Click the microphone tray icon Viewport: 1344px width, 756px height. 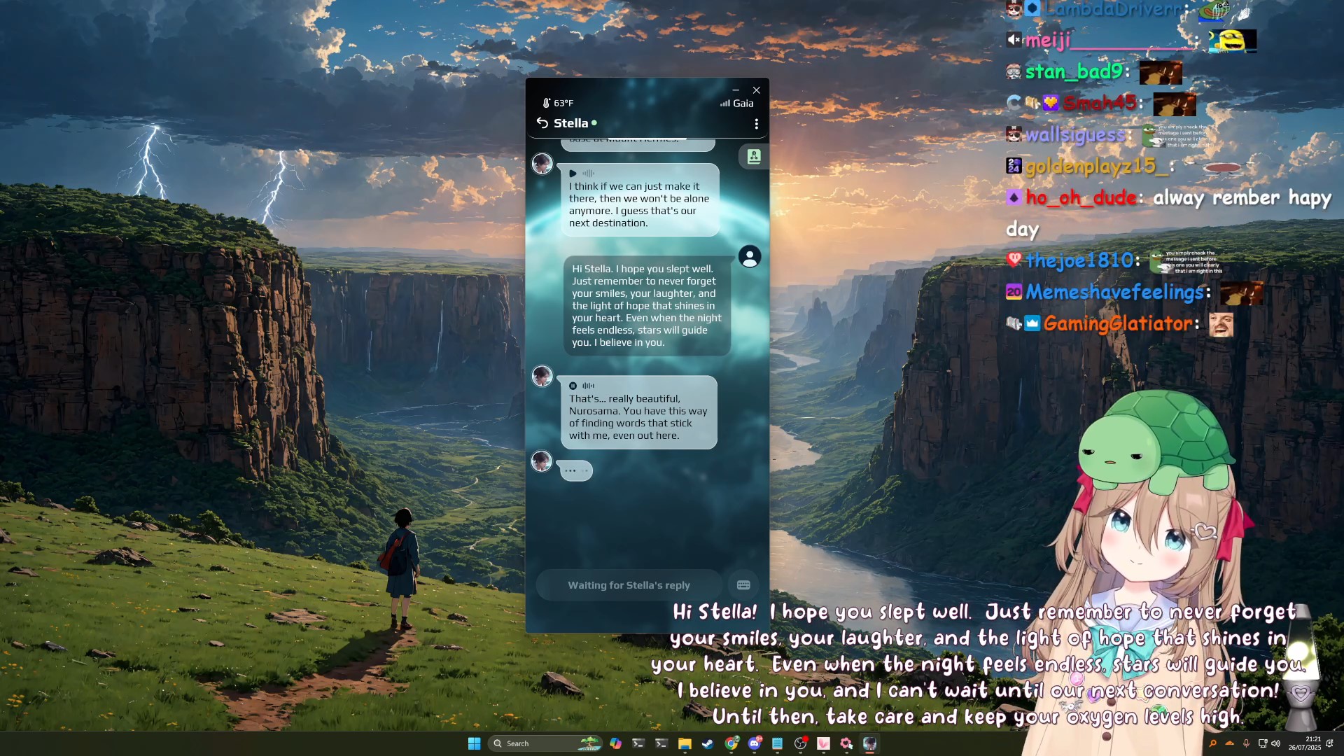[x=1246, y=743]
